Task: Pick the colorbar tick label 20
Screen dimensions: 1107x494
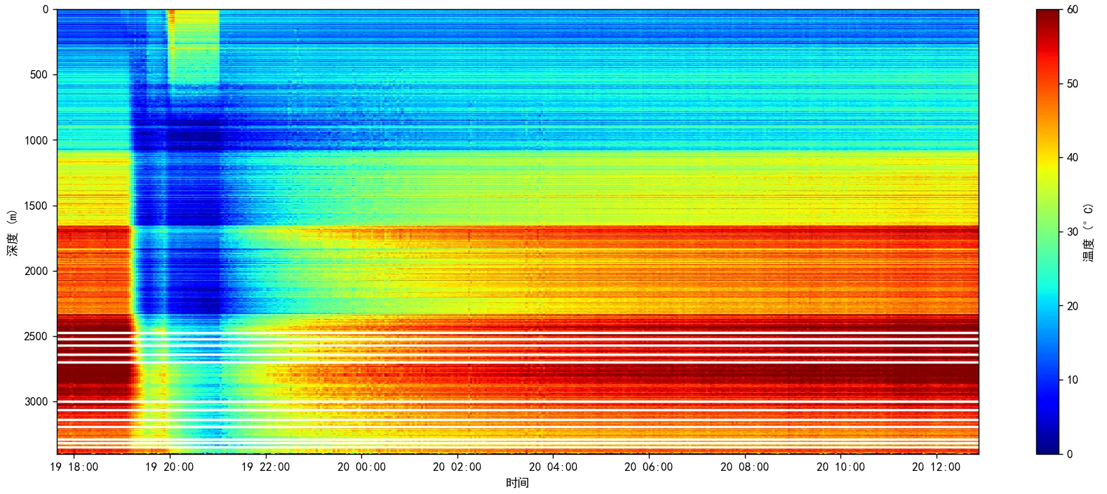Action: point(1073,306)
